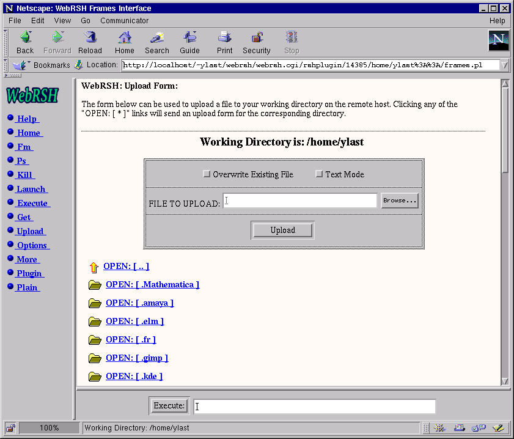Open Navigator from the ship wheel icon
Viewport: 514px width, 439px height.
pos(439,427)
